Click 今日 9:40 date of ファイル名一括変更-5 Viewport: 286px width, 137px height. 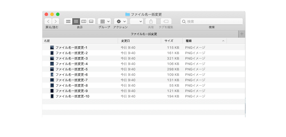click(x=128, y=69)
